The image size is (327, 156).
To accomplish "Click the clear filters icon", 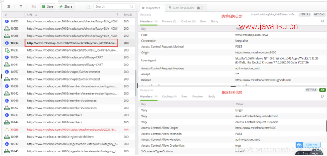I will coord(33,6).
